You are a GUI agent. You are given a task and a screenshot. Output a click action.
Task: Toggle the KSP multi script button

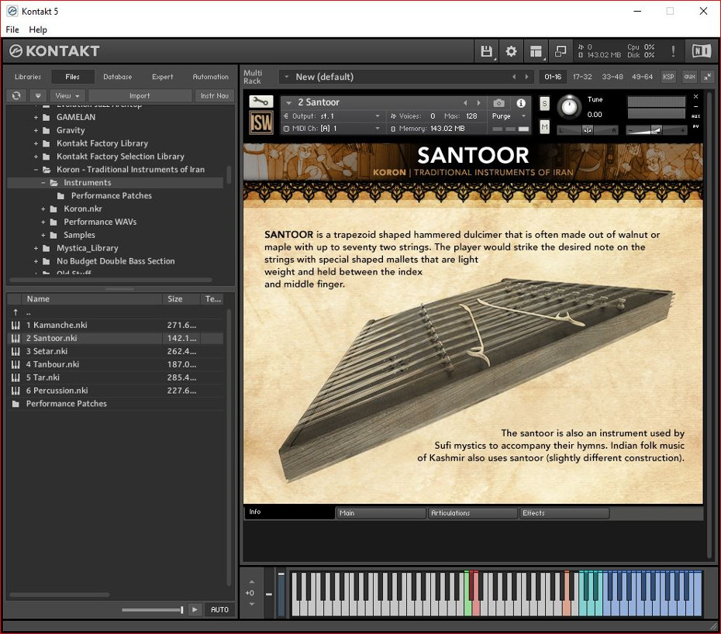click(668, 77)
